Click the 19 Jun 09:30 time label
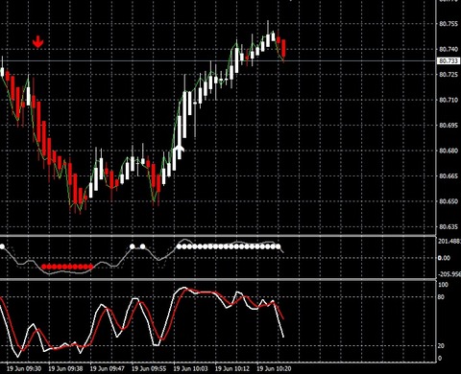Screen dimensions: 461x374 click(x=24, y=368)
